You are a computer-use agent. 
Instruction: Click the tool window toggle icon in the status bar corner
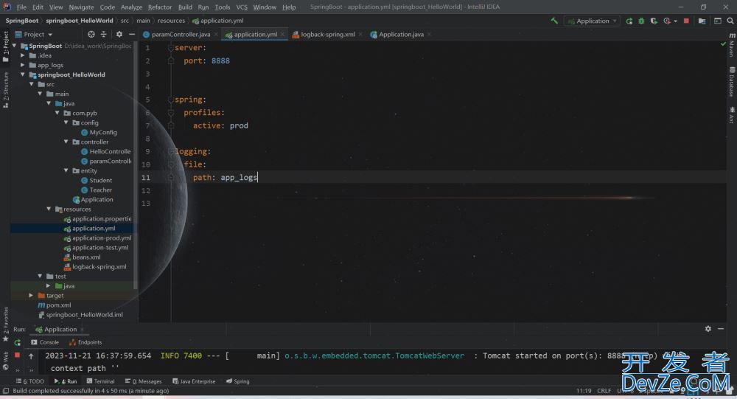coord(6,391)
